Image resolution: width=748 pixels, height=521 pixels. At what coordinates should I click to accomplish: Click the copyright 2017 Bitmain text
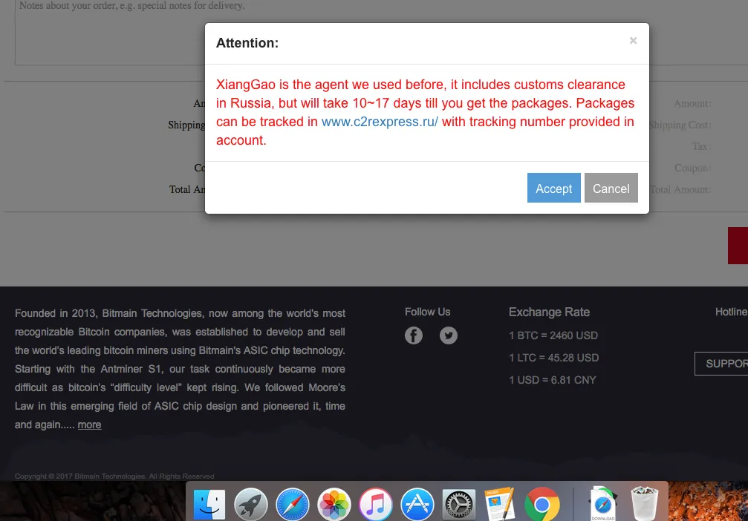(x=114, y=476)
